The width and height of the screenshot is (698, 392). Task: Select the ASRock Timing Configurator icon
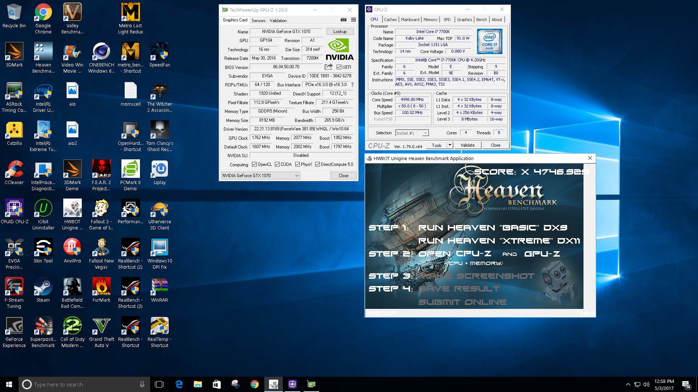(x=14, y=97)
